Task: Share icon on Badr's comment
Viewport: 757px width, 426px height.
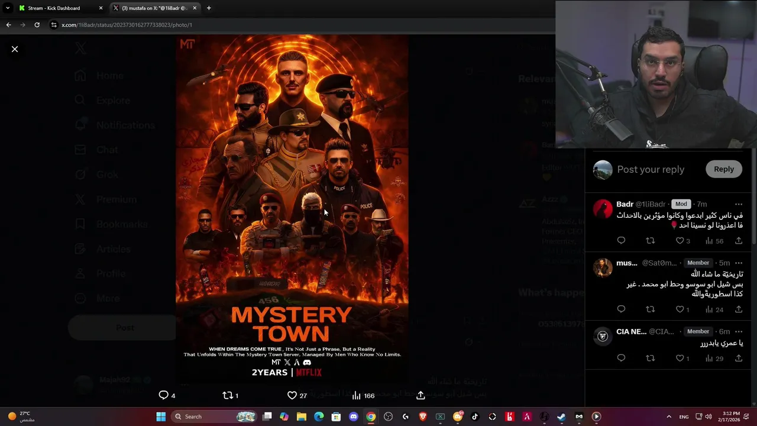Action: [x=739, y=241]
